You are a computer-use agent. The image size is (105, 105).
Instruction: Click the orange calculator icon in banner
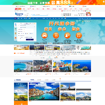pos(79,35)
